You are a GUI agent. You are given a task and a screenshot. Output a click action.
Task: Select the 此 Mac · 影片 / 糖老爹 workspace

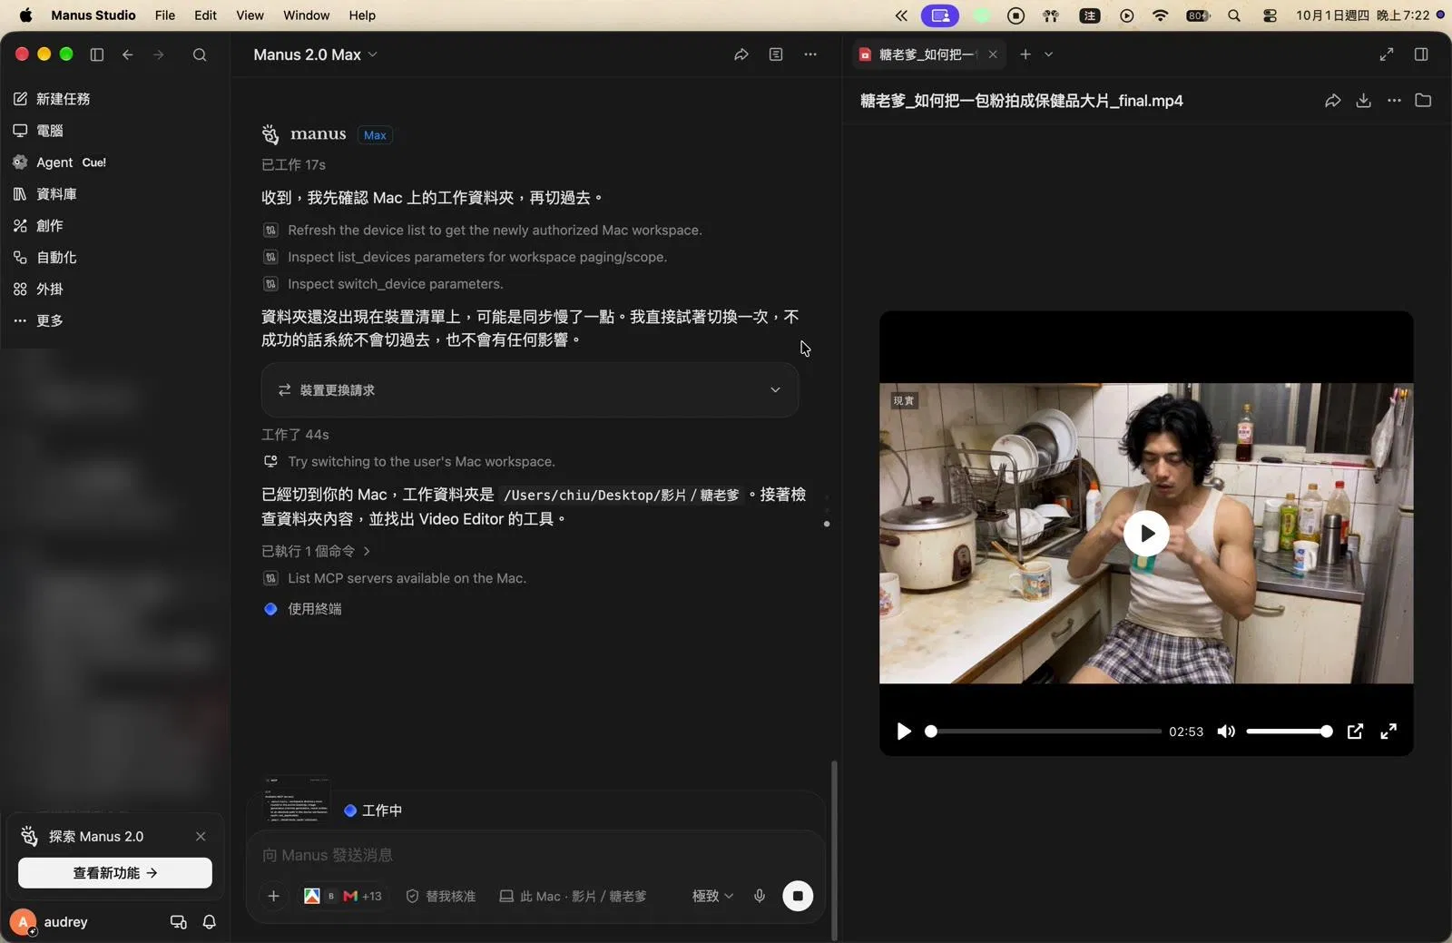click(x=573, y=896)
